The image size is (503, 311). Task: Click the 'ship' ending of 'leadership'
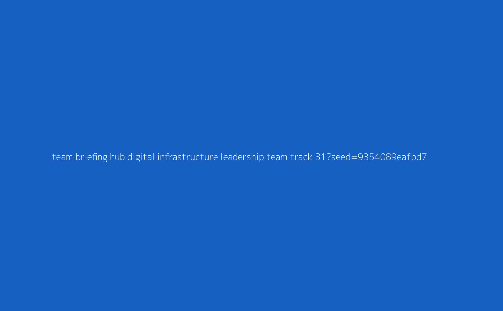(255, 157)
